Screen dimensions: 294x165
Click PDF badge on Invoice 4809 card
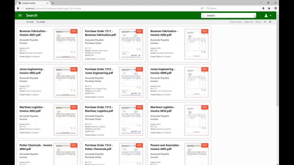[x=205, y=69]
